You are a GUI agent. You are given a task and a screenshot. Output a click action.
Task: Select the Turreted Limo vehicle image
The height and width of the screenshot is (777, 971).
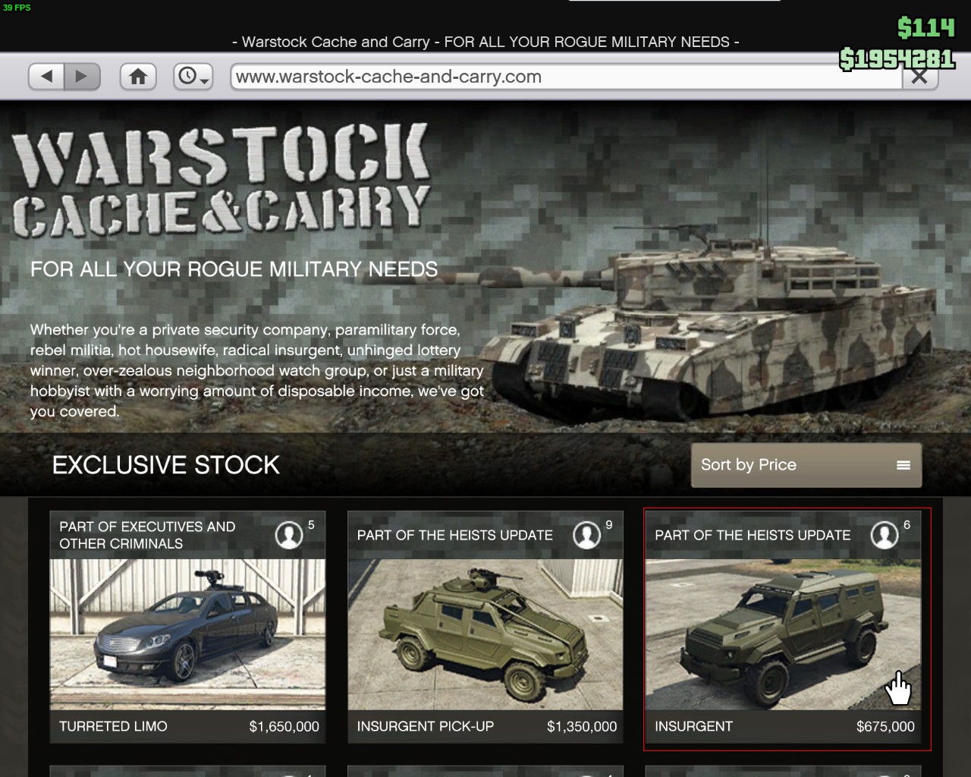click(x=187, y=634)
